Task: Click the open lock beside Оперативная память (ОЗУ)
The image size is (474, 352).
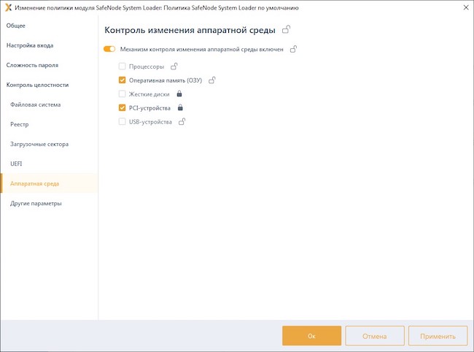Action: coord(213,80)
